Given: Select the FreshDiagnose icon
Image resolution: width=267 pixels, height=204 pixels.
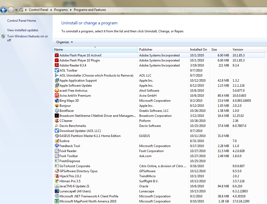Looking at the screenshot, I should tap(57, 161).
